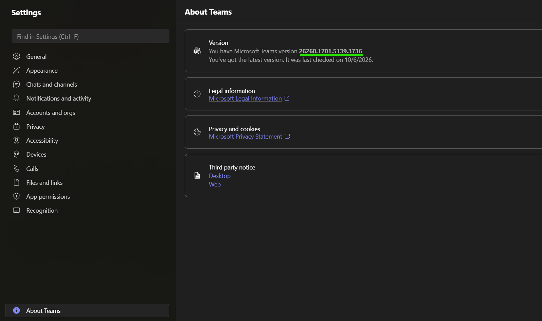Click the info icon beside Legal information
Screen dimensions: 542x321
pos(197,94)
